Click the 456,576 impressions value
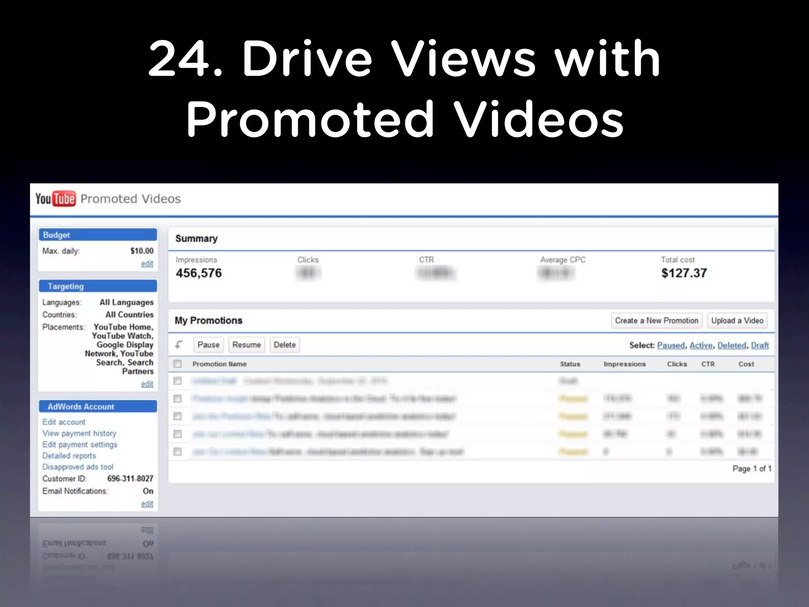Viewport: 809px width, 607px height. (199, 273)
